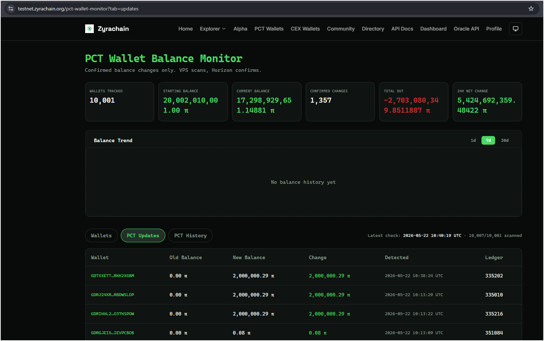
Task: Open the PCT History tab
Action: click(x=190, y=235)
